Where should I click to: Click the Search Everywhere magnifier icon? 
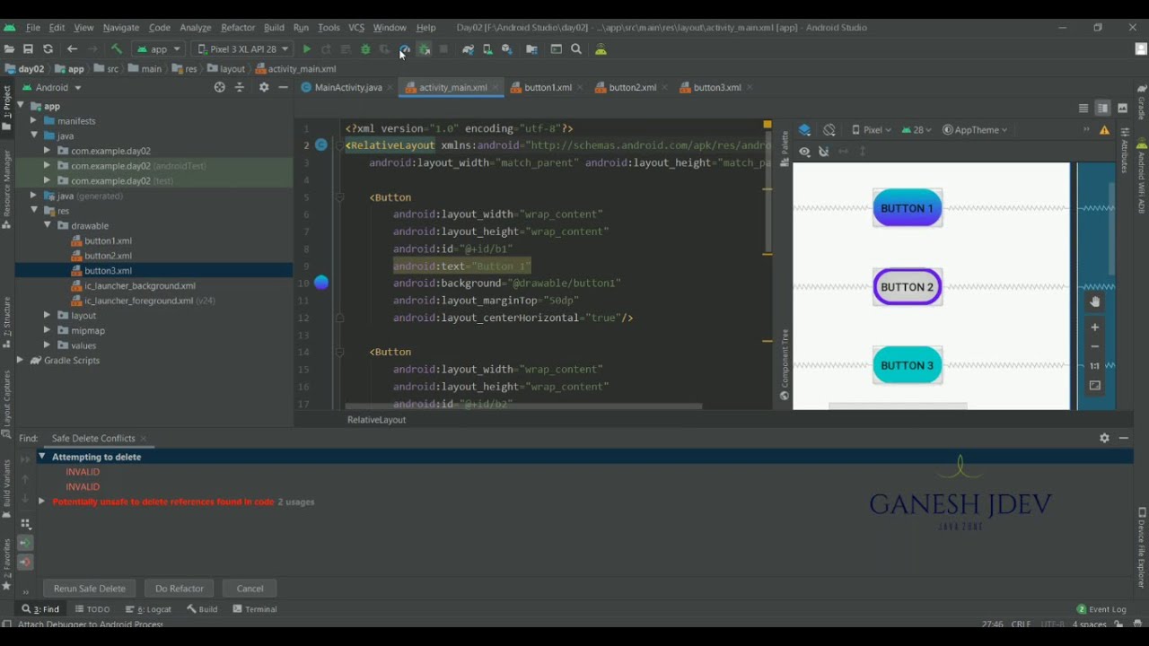coord(576,49)
